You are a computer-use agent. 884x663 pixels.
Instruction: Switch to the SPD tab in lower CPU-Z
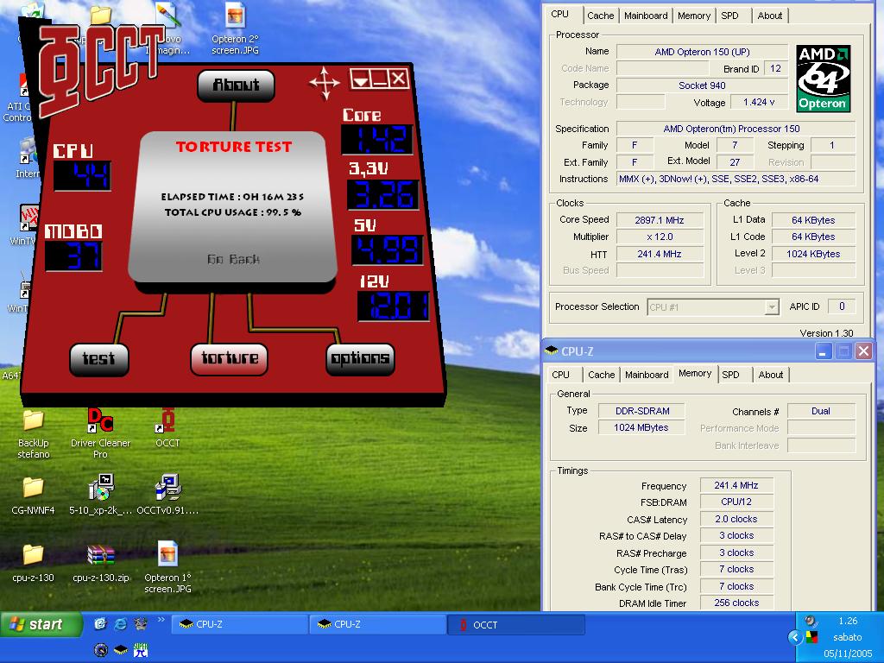[x=730, y=375]
